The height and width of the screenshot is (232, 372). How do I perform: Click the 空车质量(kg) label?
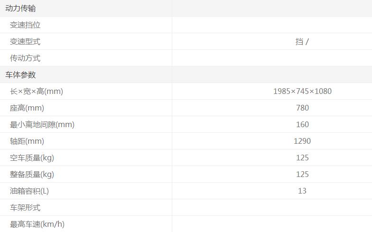pyautogui.click(x=32, y=158)
